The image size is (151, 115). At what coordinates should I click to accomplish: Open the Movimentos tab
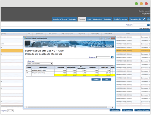pos(97,19)
